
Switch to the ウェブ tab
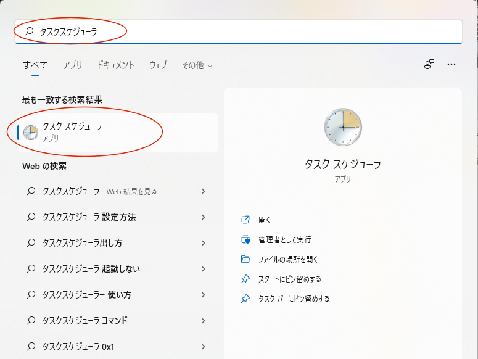(158, 65)
